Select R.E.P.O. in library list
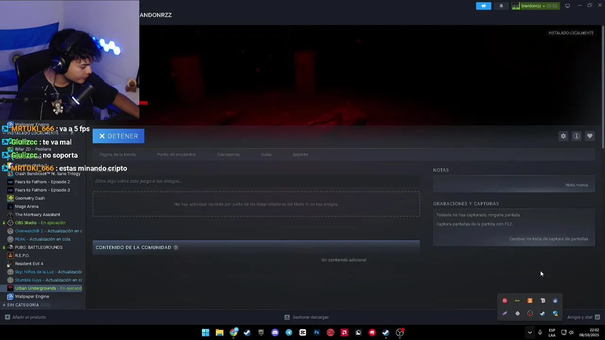This screenshot has height=340, width=605. (x=22, y=255)
